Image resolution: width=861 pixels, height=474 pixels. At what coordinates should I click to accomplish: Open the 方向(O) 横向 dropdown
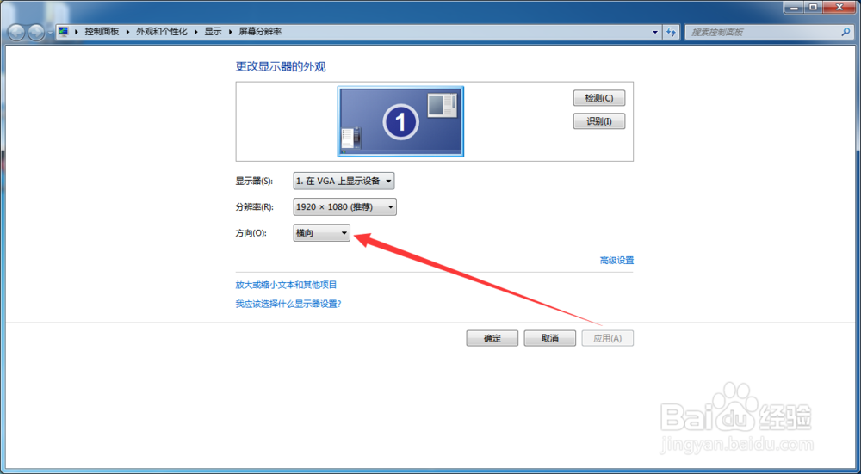point(322,233)
